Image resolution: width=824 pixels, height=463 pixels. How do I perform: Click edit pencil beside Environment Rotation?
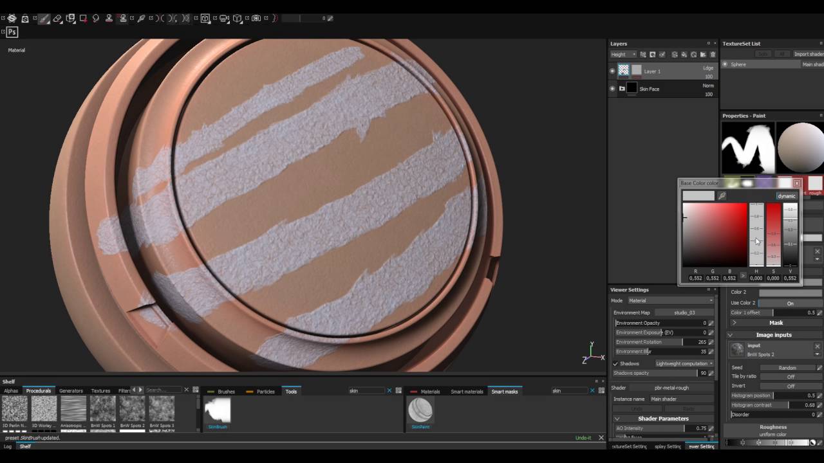[711, 342]
